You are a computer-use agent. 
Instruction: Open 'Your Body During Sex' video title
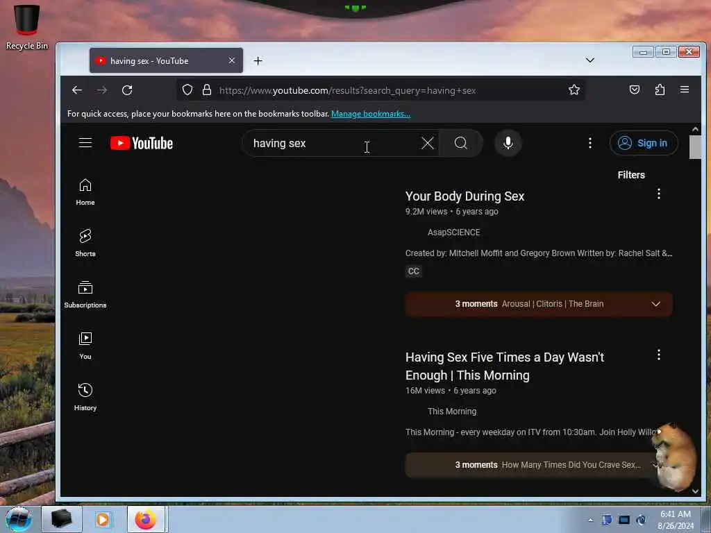tap(465, 196)
